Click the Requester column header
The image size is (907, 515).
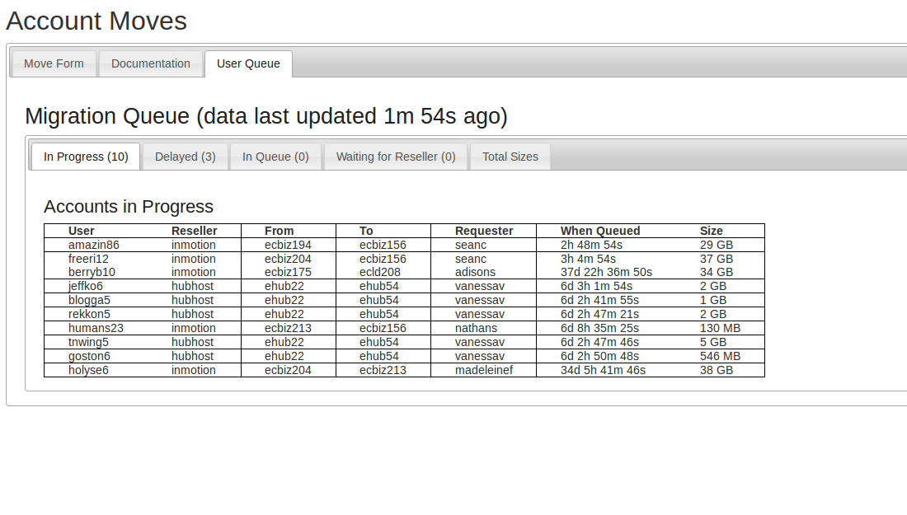pos(484,231)
